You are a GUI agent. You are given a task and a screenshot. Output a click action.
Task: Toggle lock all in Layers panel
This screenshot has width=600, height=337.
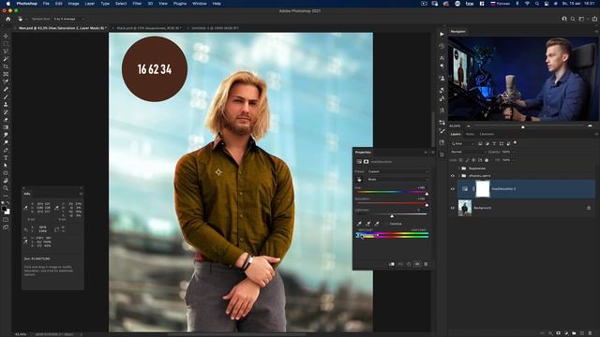(x=487, y=160)
